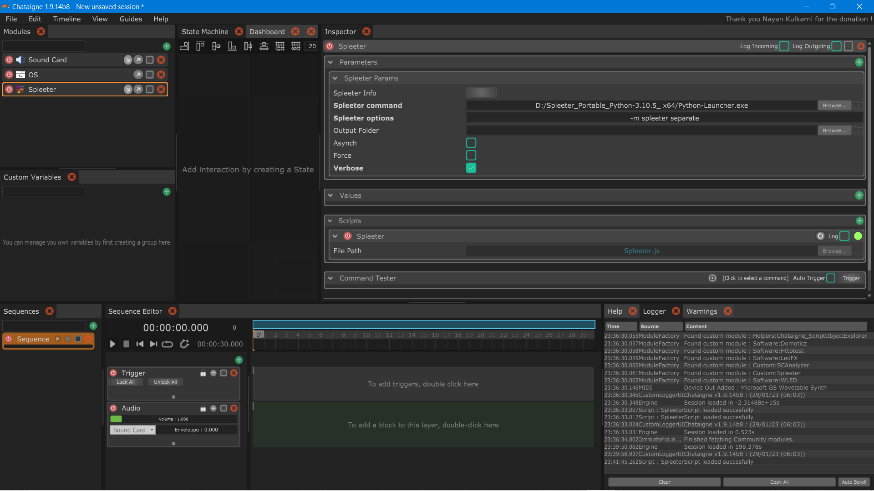Viewport: 874px width, 491px height.
Task: Toggle Log Incoming checkbox
Action: click(784, 46)
